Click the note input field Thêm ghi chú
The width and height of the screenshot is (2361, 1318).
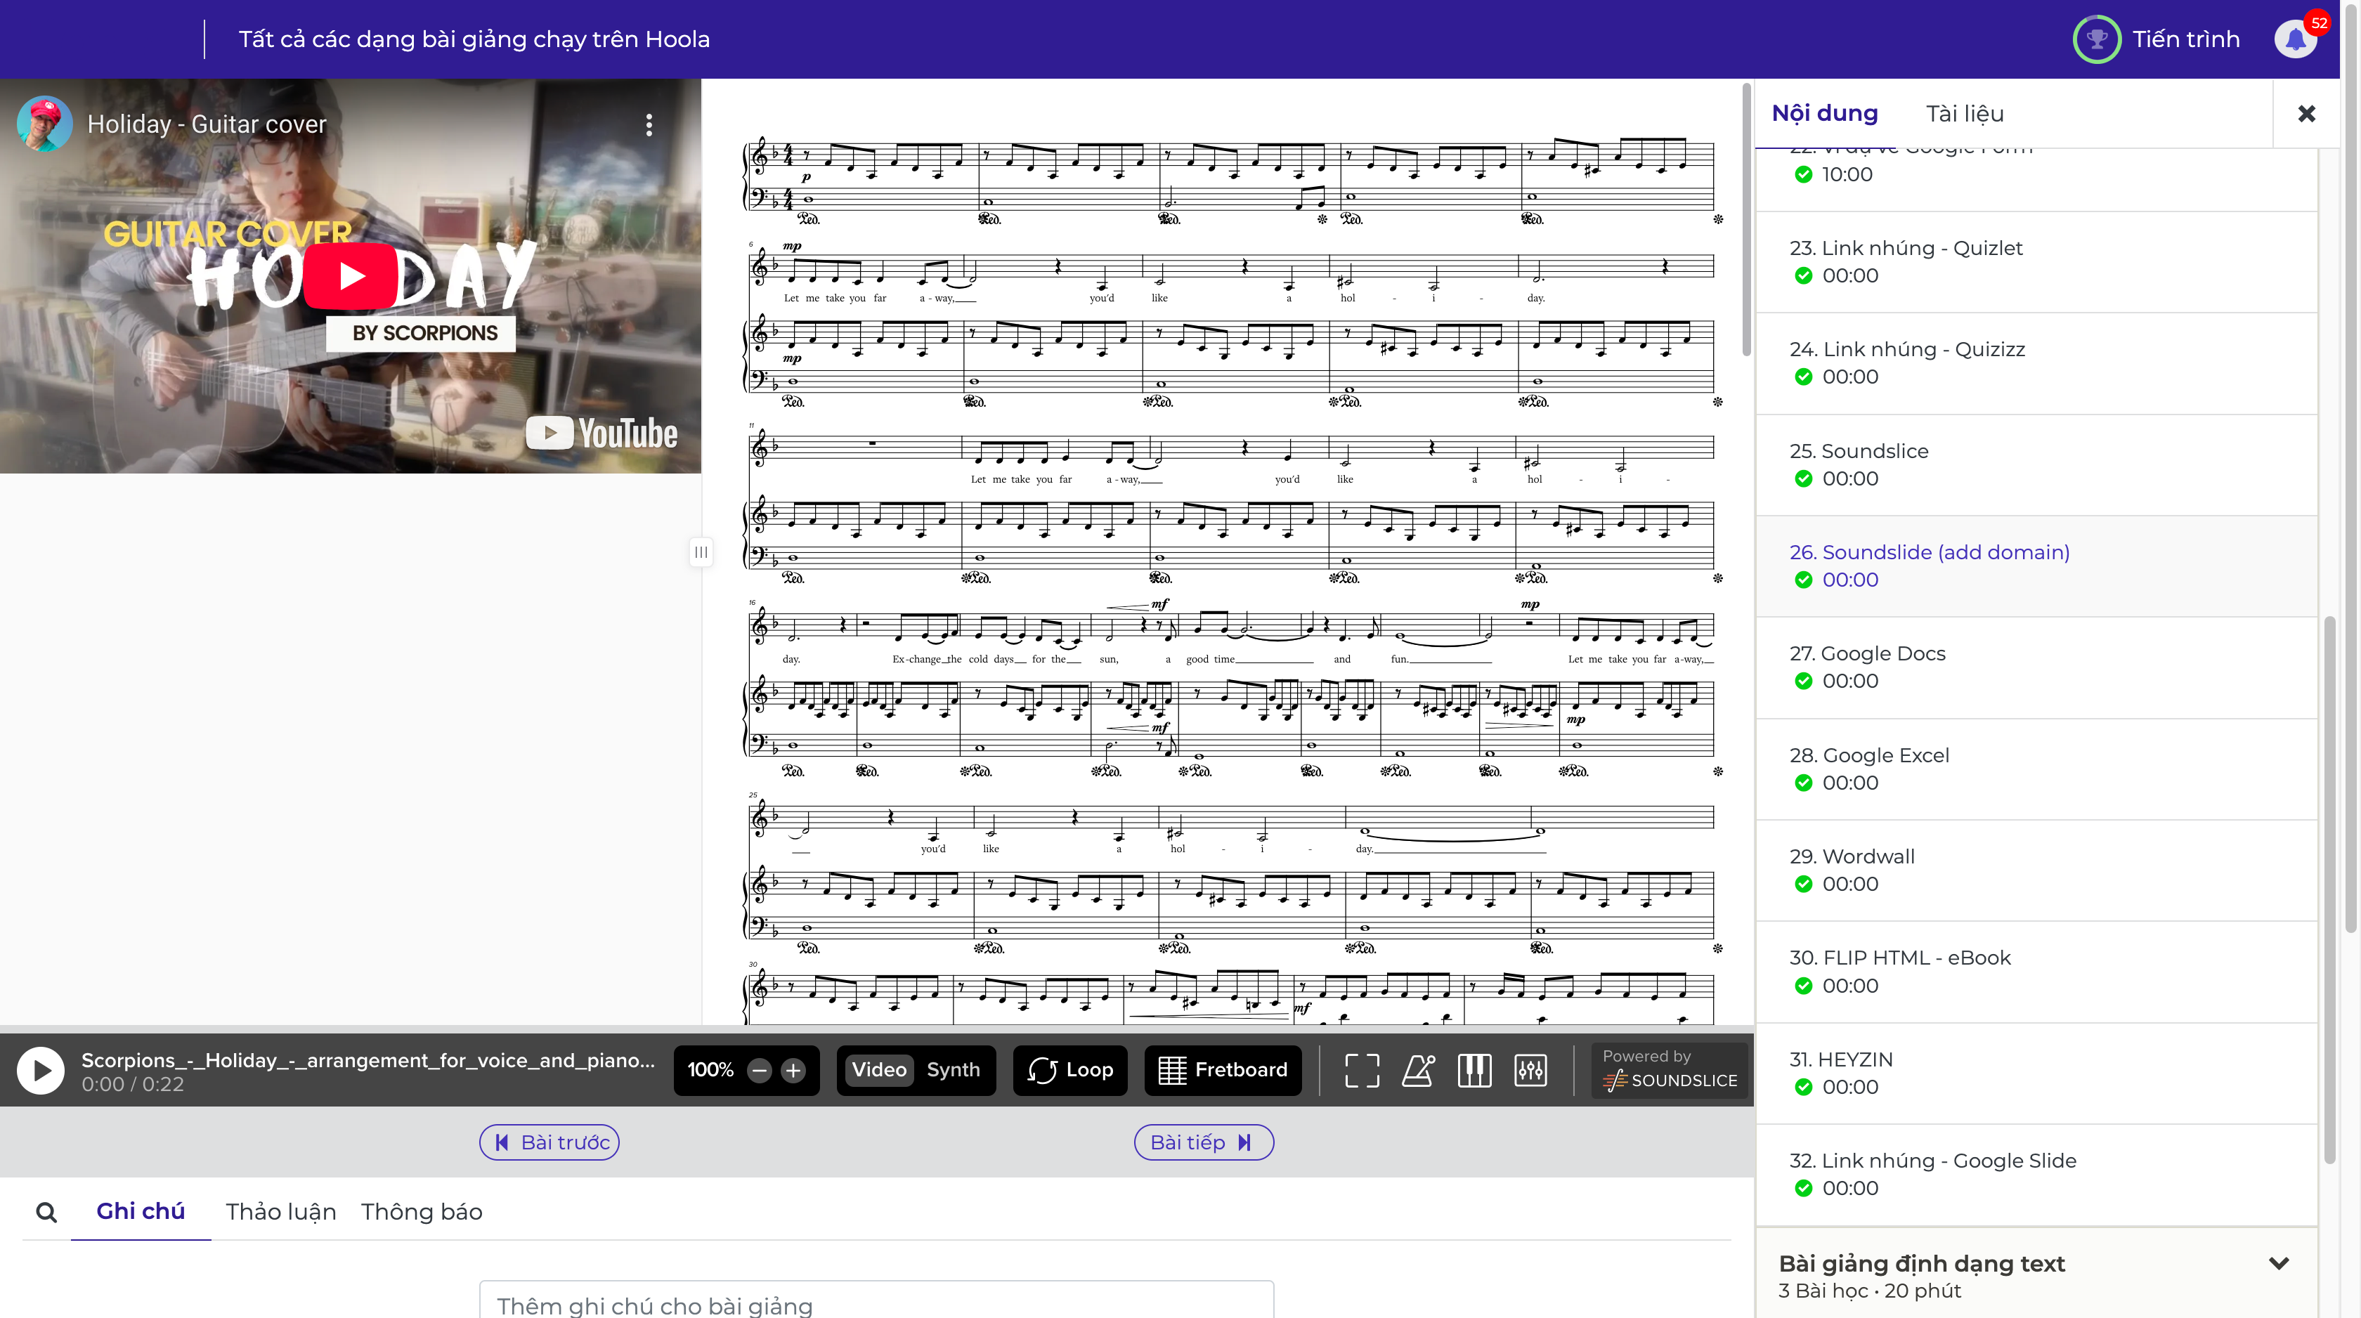point(876,1303)
